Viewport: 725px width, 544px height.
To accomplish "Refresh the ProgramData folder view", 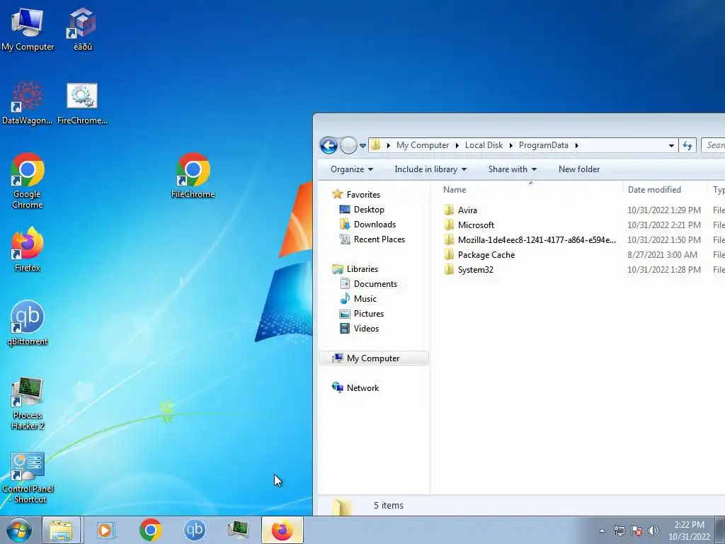I will 687,145.
